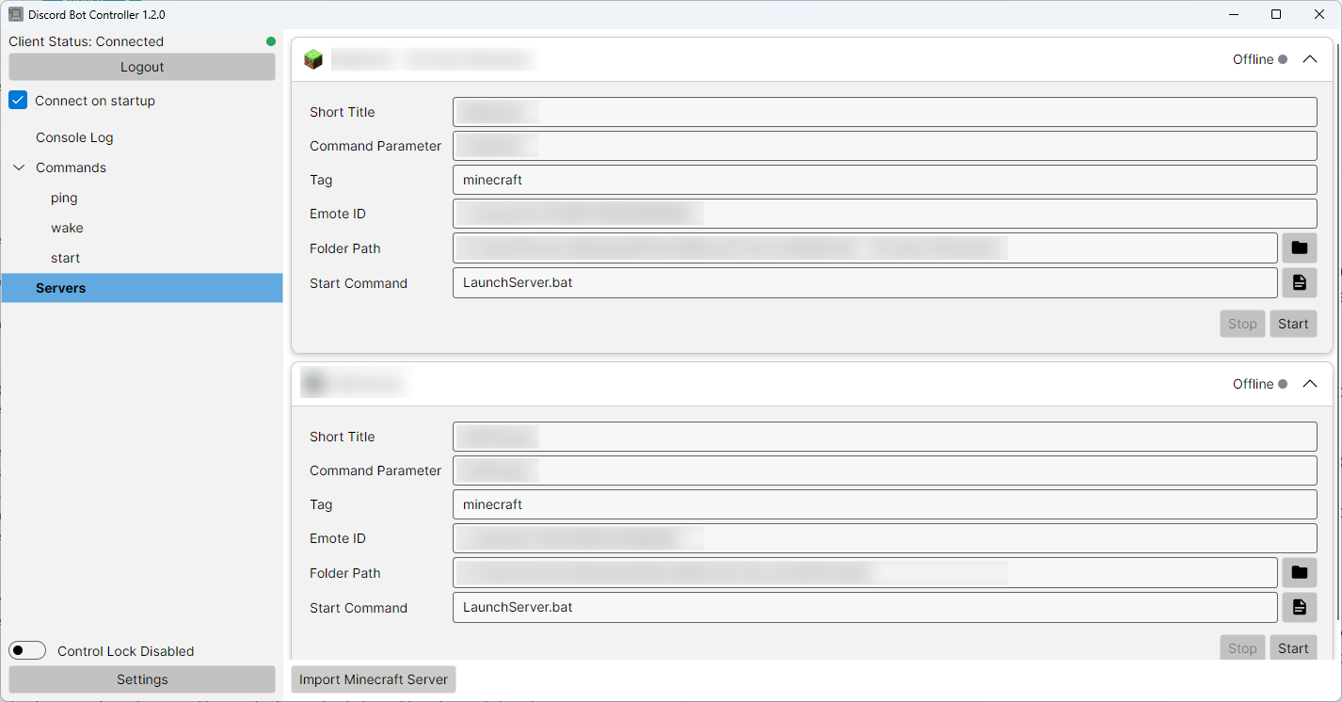Click second server's Start Command field
1342x702 pixels.
(x=865, y=607)
